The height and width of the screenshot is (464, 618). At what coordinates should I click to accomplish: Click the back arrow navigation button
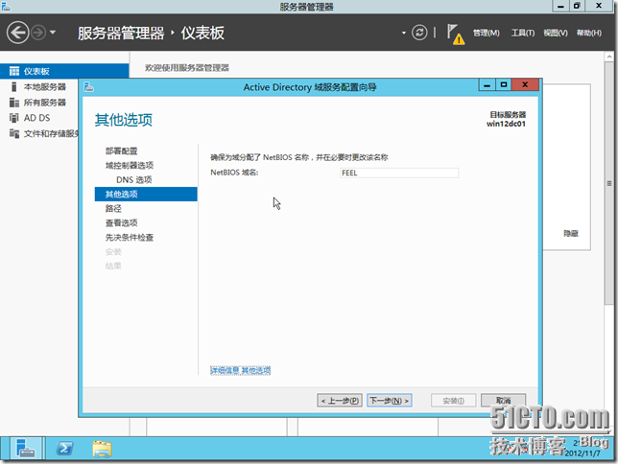click(x=17, y=32)
